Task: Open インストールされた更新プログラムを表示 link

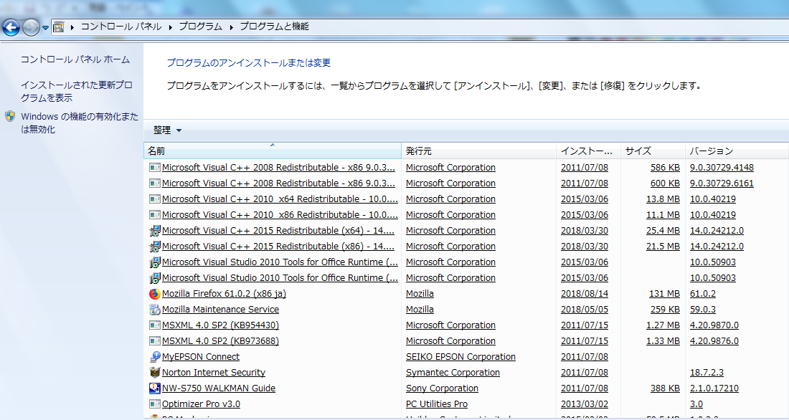Action: [x=77, y=91]
